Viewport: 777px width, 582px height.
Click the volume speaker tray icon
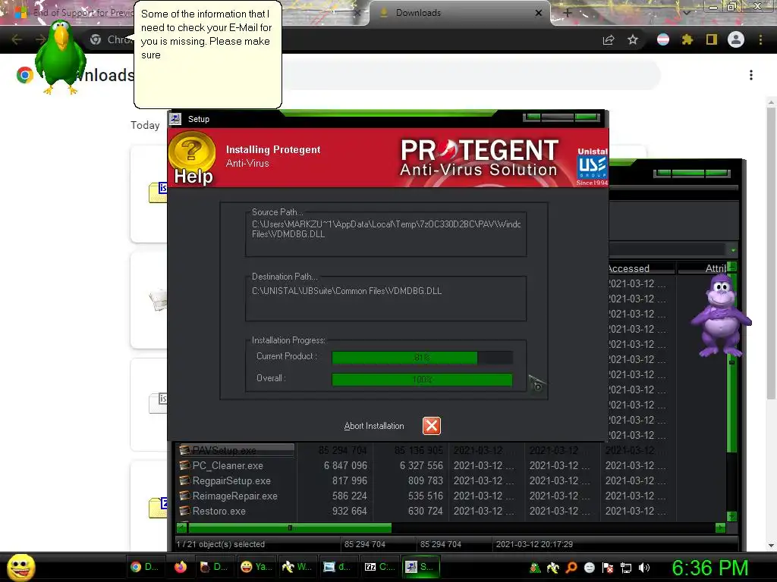point(644,568)
